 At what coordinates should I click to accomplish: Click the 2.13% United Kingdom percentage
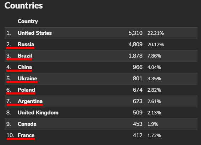[x=154, y=113]
